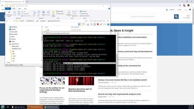Click the Explorer help question mark icon
This screenshot has height=109, width=194.
109,9
